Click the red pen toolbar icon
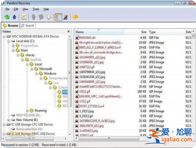This screenshot has width=196, height=148. click(x=66, y=17)
